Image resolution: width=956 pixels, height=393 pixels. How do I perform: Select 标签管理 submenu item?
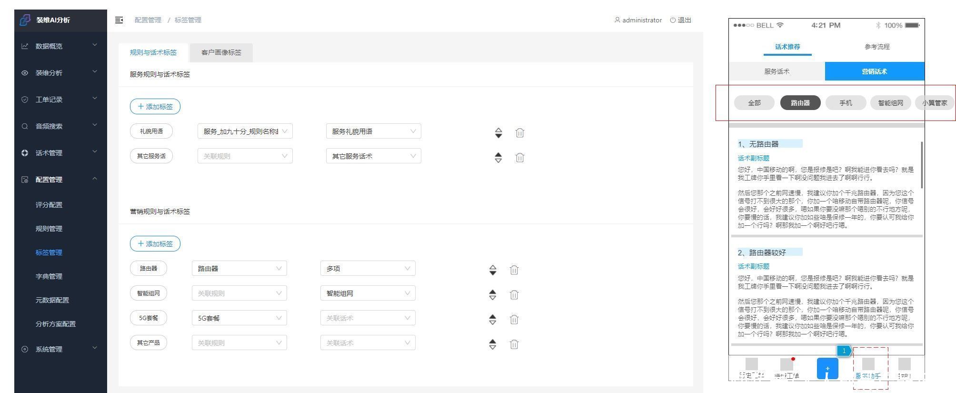click(49, 252)
